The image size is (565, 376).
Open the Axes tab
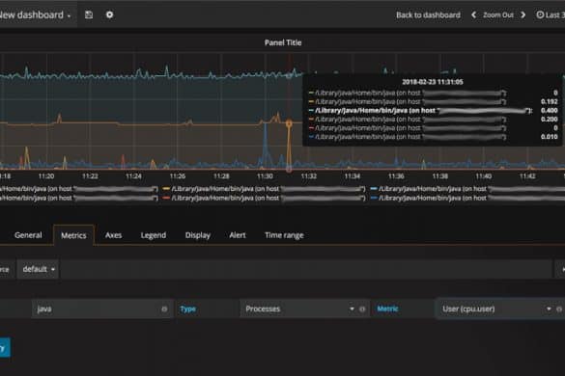point(114,235)
